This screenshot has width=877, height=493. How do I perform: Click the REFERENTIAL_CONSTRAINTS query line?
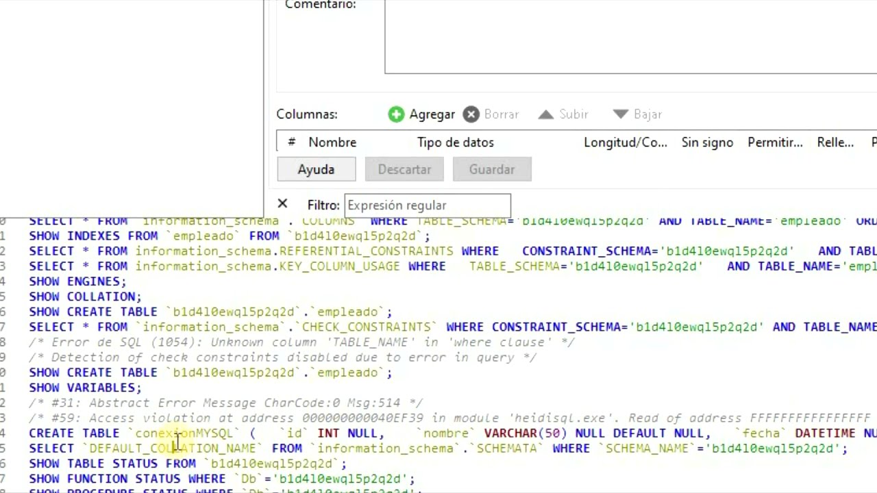[x=452, y=251]
